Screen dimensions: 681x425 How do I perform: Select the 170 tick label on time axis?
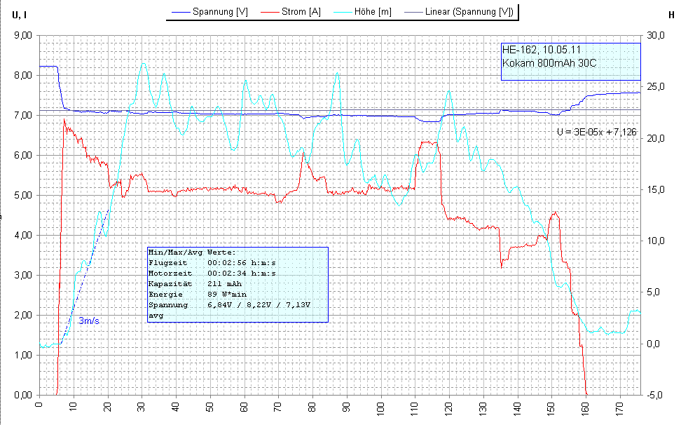[x=619, y=406]
